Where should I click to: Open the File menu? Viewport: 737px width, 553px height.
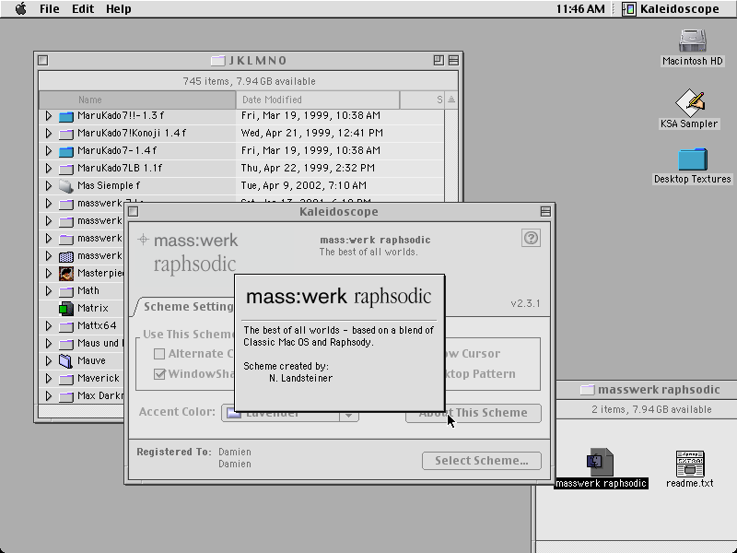click(50, 9)
